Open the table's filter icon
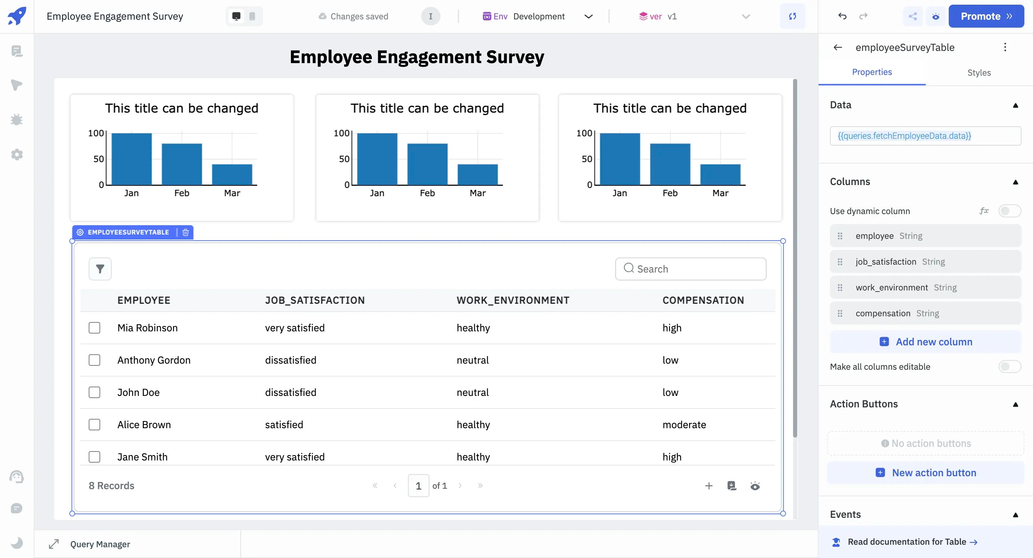 tap(100, 269)
